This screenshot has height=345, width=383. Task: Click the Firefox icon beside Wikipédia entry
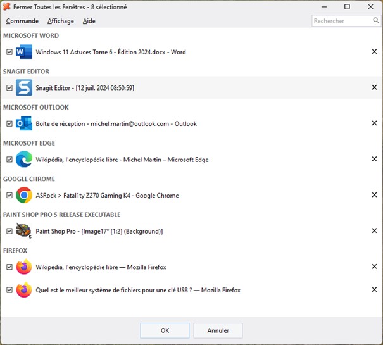coord(24,267)
